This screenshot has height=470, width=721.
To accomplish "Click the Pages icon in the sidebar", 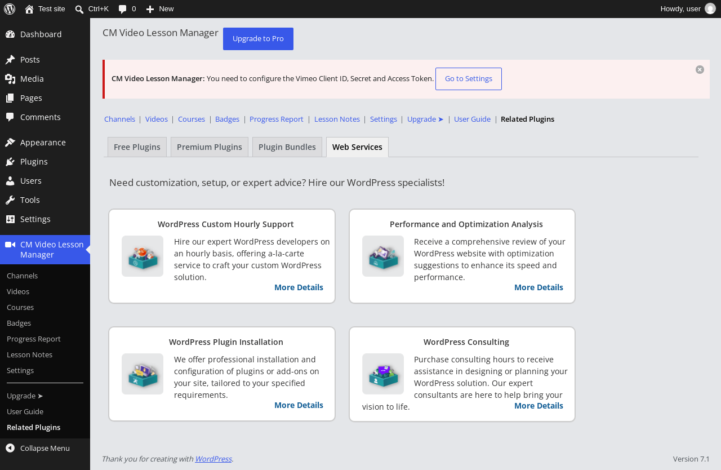I will pos(10,98).
